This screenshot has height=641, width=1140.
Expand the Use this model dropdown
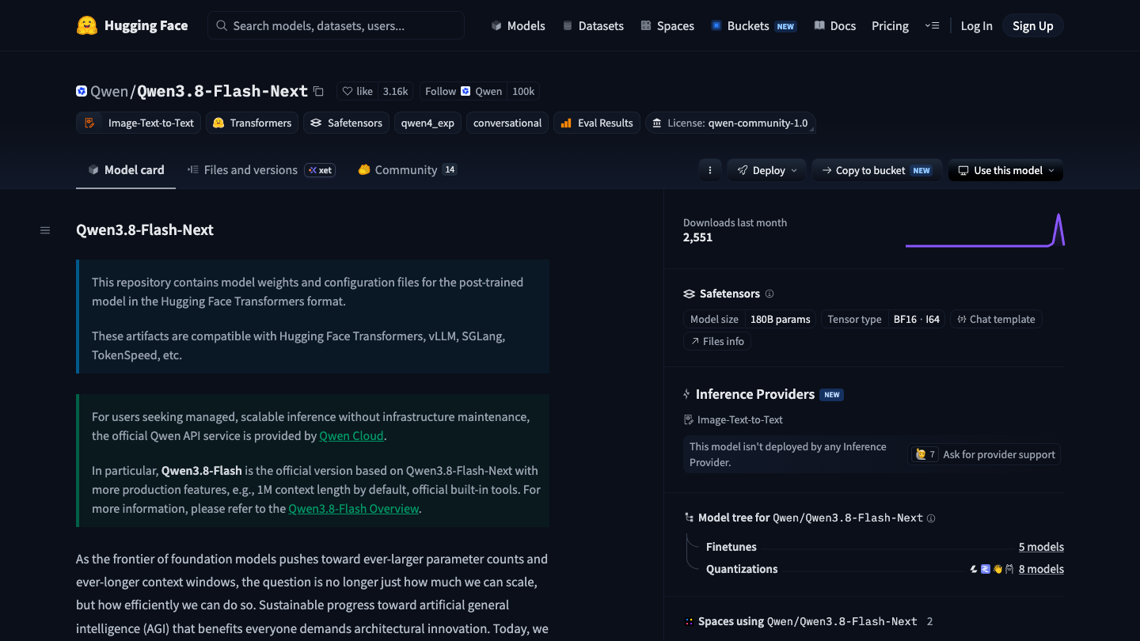[x=1005, y=170]
